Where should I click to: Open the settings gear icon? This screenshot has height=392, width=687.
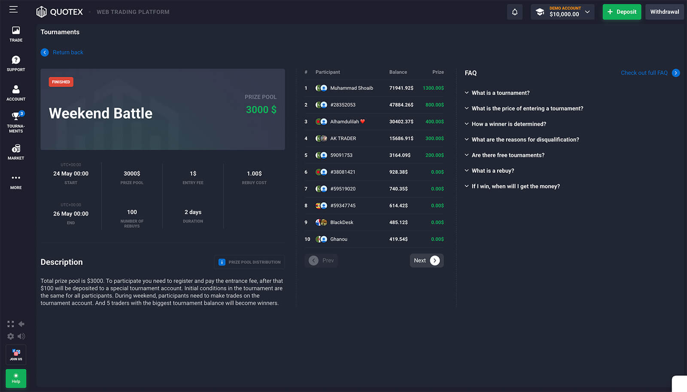coord(11,336)
